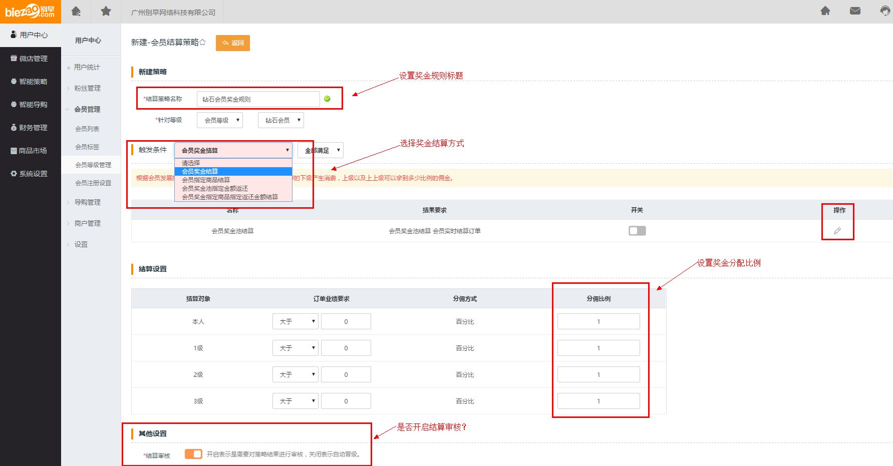Click the orange 返回 button
This screenshot has width=893, height=466.
[x=233, y=43]
